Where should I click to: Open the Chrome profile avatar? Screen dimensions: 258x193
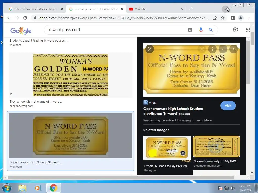pos(241,18)
